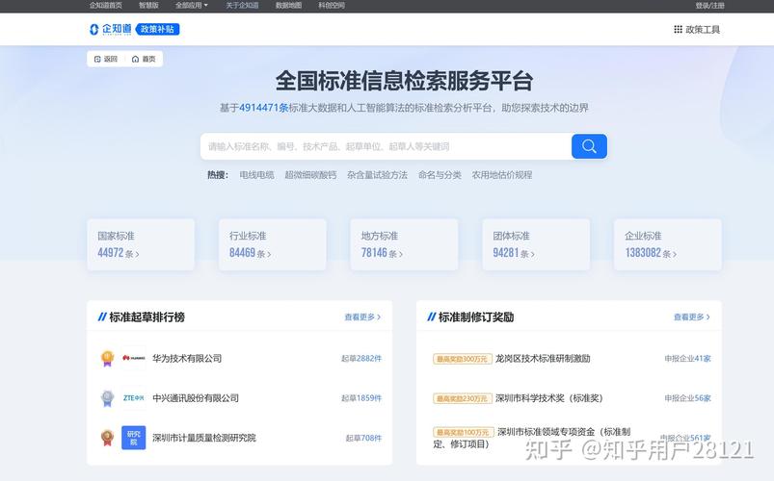
Task: Open the 行业标准 84469条 card
Action: tap(273, 244)
